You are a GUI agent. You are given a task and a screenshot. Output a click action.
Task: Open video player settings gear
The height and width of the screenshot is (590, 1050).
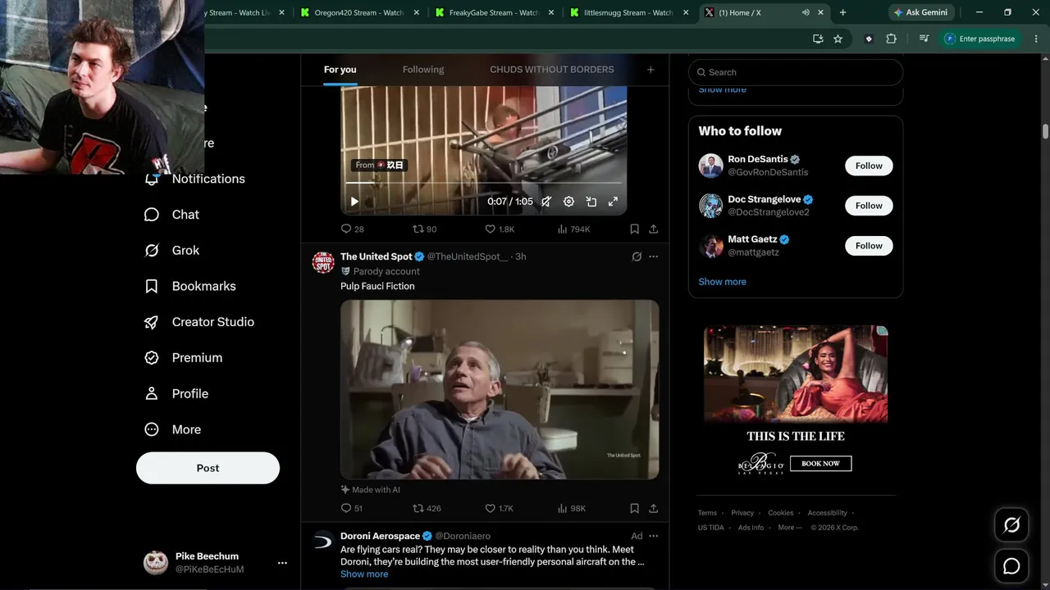coord(568,202)
